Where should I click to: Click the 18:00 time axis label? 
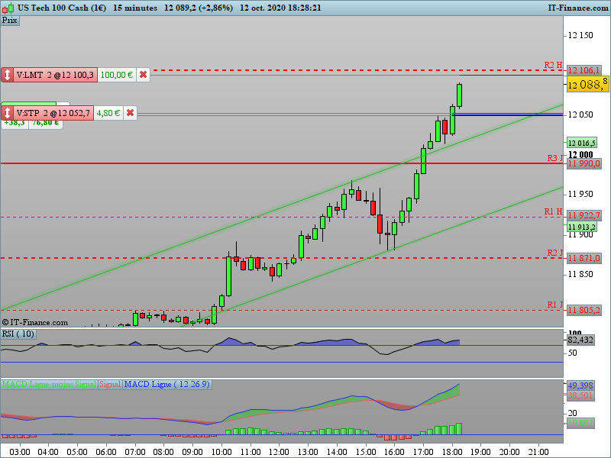[x=451, y=452]
